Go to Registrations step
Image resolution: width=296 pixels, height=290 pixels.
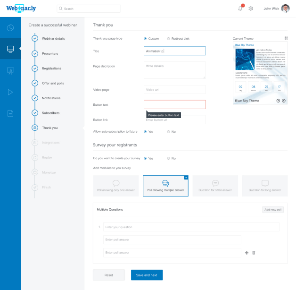pyautogui.click(x=51, y=68)
